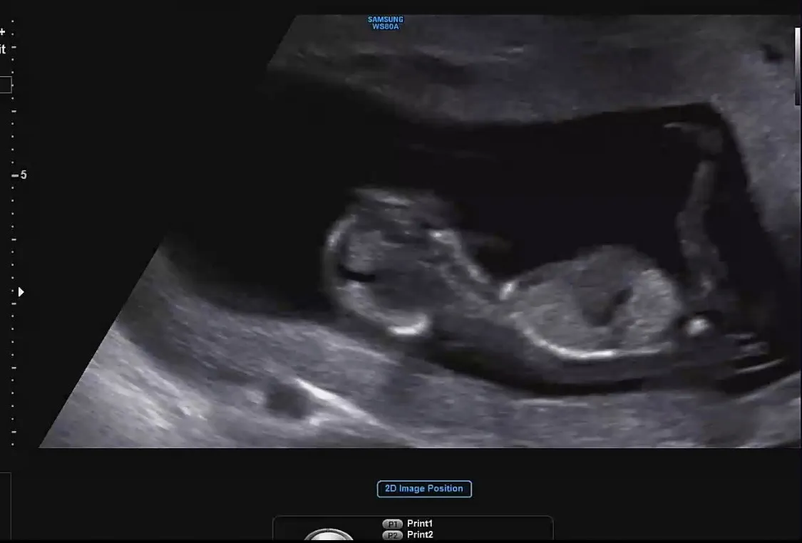Image resolution: width=802 pixels, height=543 pixels.
Task: Select the P1 print key icon
Action: click(x=392, y=524)
